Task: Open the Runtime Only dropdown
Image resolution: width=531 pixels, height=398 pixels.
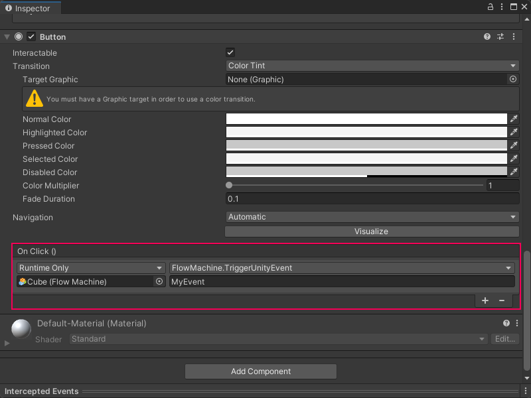Action: pos(91,268)
